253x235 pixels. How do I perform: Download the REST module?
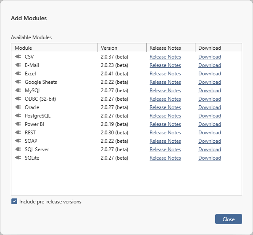pyautogui.click(x=210, y=133)
